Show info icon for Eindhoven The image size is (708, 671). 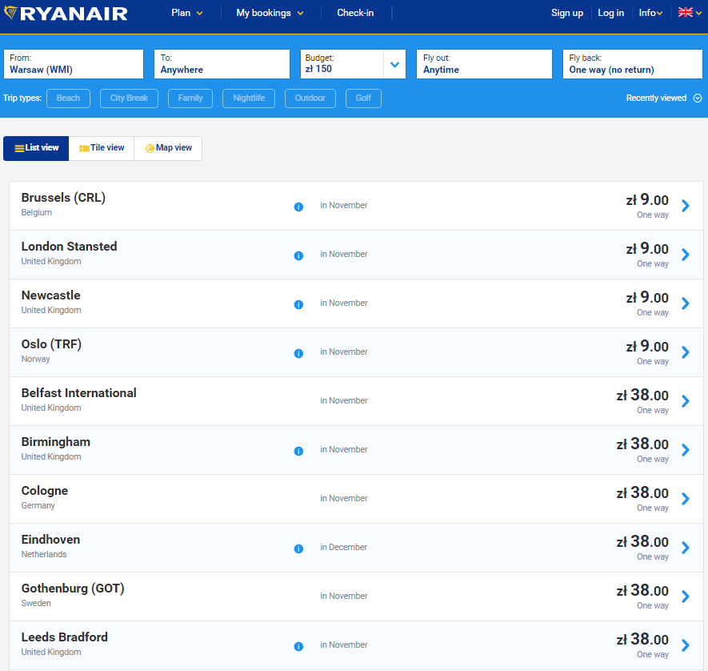[298, 548]
